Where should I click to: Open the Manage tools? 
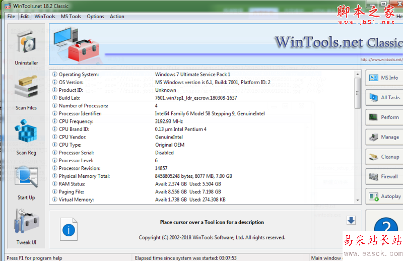pos(384,137)
